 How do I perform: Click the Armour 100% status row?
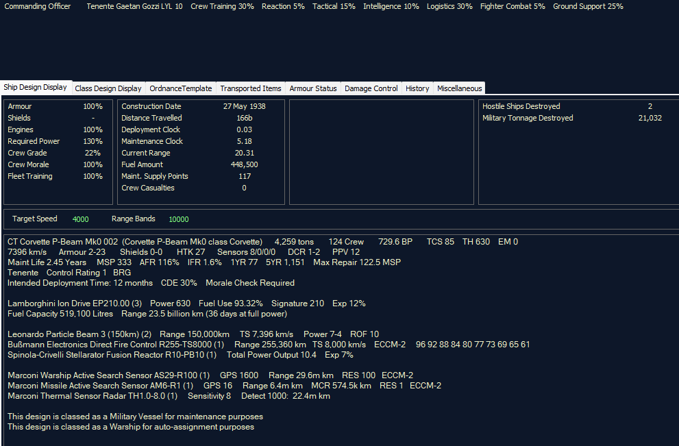(55, 106)
